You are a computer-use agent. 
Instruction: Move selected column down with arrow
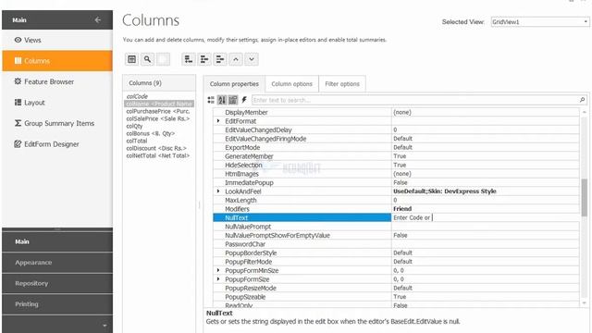pos(252,59)
